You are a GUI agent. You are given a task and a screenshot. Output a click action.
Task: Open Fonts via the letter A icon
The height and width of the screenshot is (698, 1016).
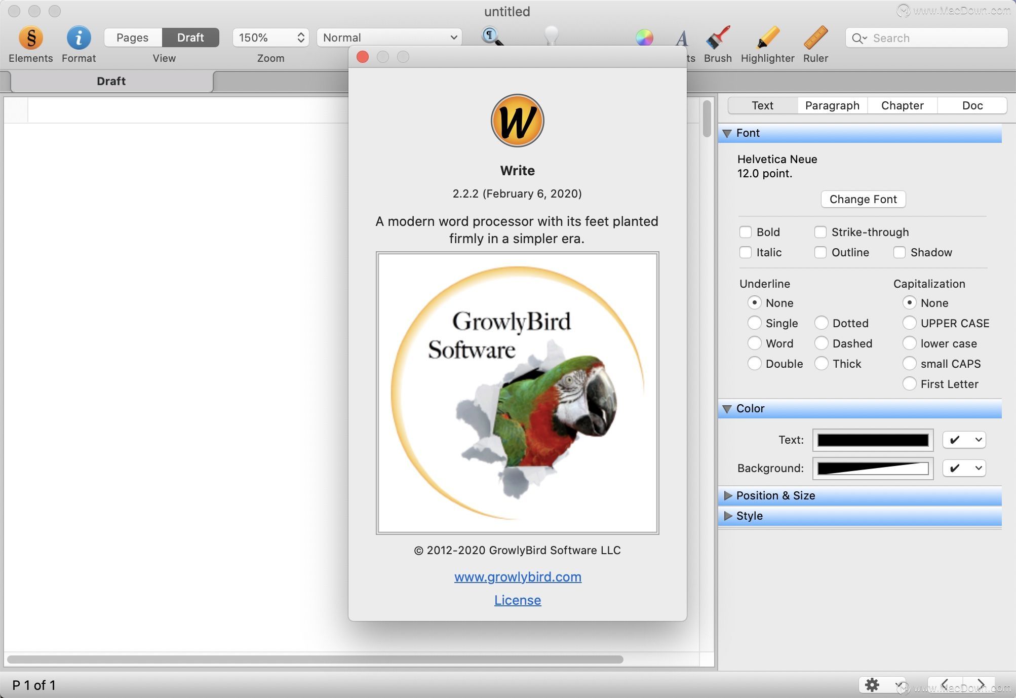(x=682, y=38)
